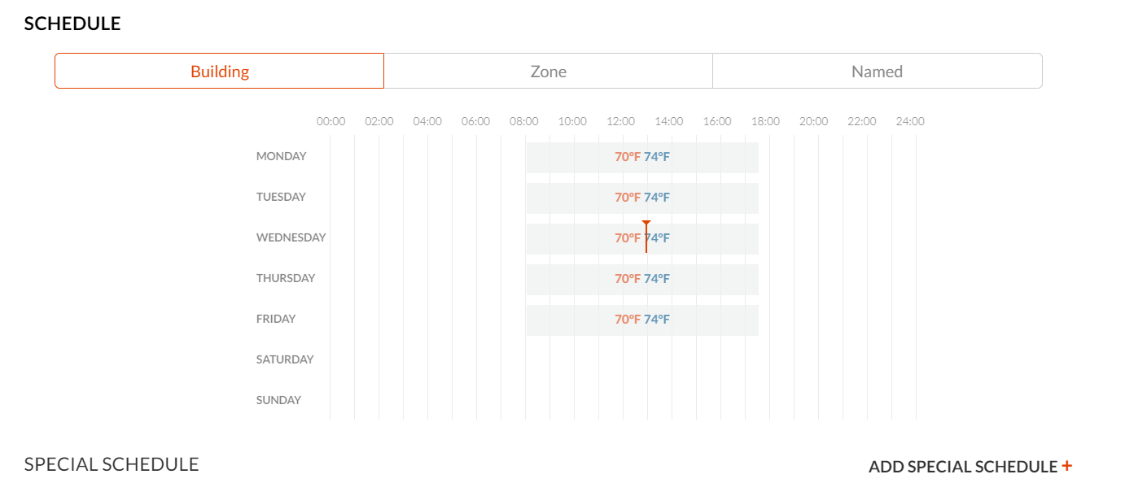Select Friday's 70°F heating setpoint

click(628, 320)
